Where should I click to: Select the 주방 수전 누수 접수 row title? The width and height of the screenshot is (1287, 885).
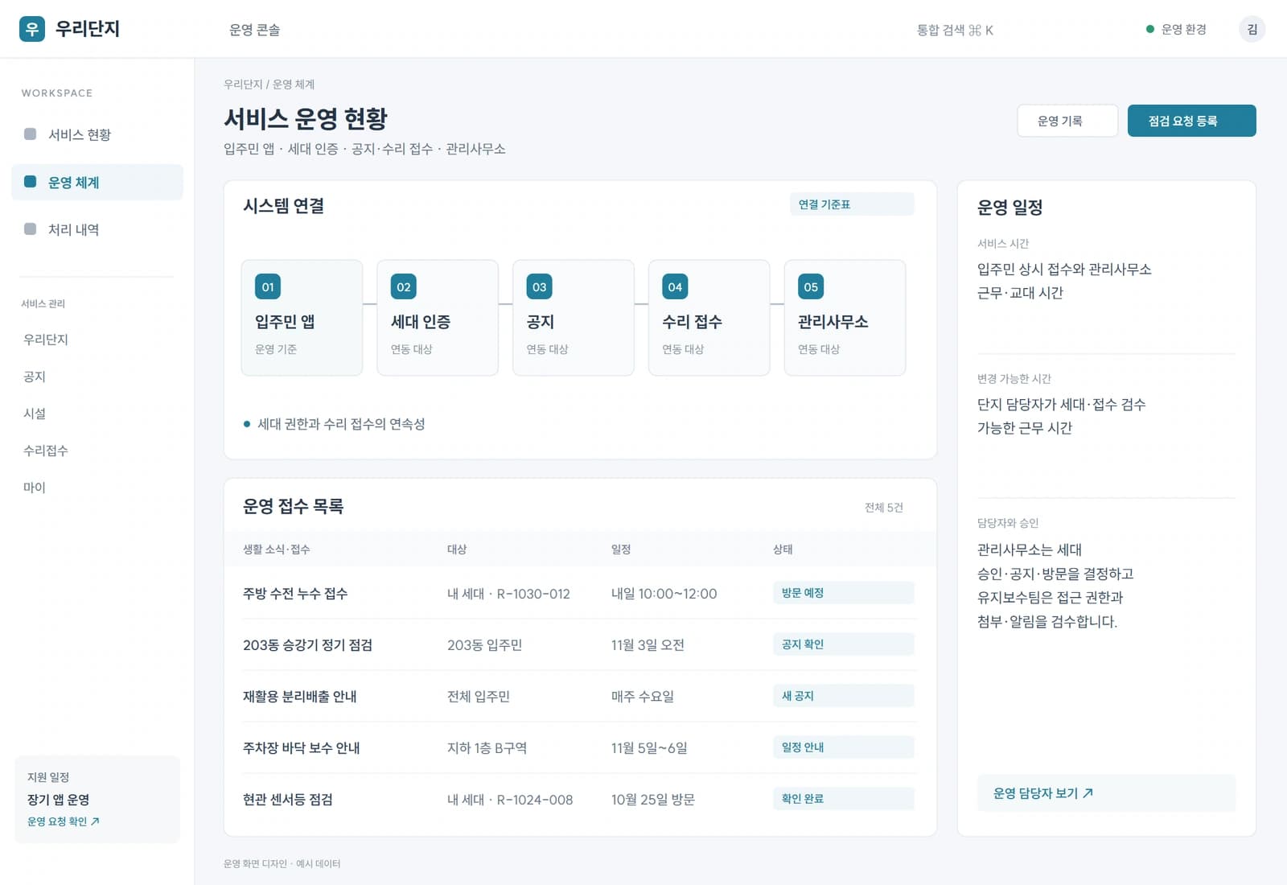(x=295, y=594)
